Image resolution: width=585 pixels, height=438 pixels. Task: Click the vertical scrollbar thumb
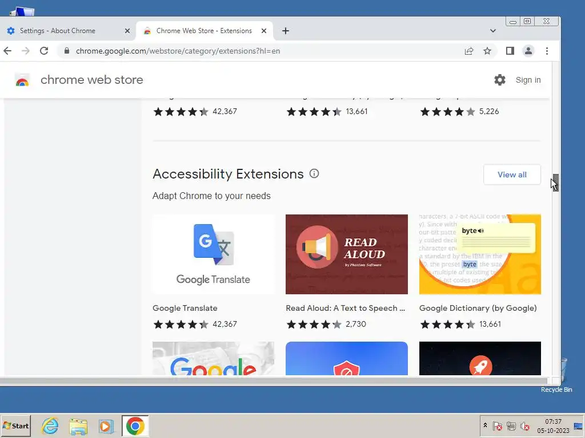(x=555, y=182)
